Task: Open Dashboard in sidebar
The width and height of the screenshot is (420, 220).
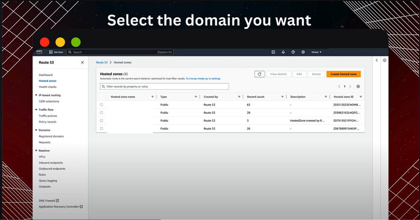Action: (46, 75)
